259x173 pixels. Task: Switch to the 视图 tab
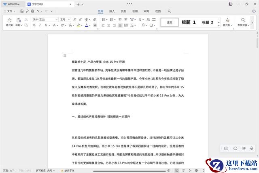pos(158,11)
